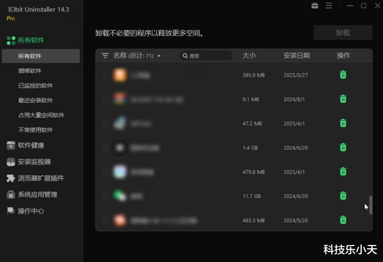Screen dimensions: 383x262
Task: Click the app icon in the 47.2 MB row
Action: coord(120,123)
